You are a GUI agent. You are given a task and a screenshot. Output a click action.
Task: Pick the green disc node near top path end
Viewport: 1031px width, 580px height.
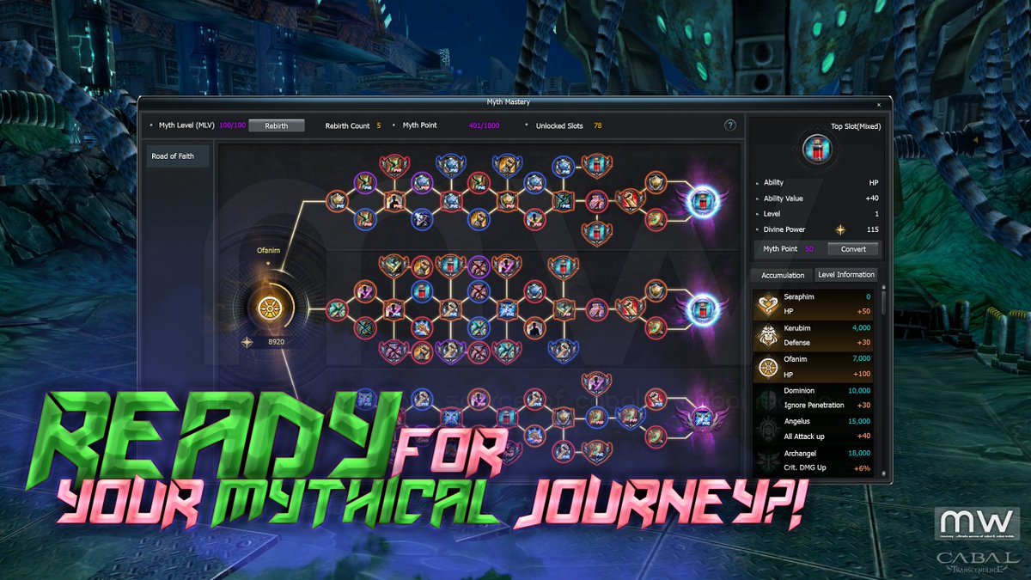[656, 220]
